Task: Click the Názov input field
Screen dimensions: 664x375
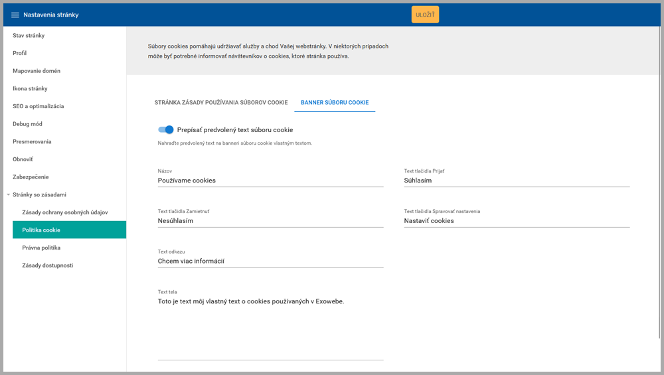Action: (270, 181)
